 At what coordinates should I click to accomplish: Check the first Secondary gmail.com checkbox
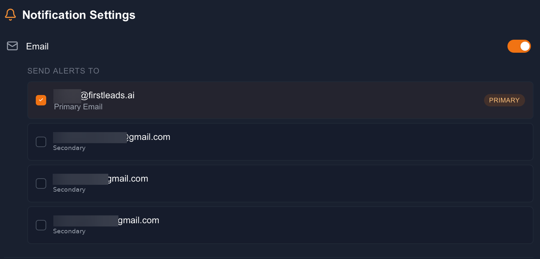pyautogui.click(x=41, y=142)
